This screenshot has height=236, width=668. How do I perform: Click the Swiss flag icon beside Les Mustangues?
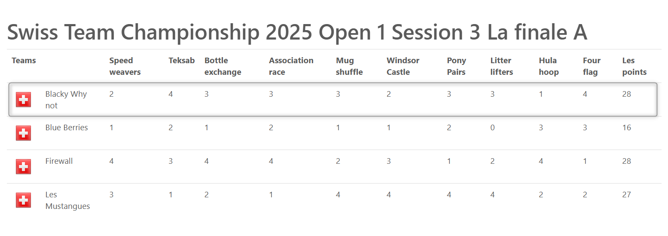[23, 200]
